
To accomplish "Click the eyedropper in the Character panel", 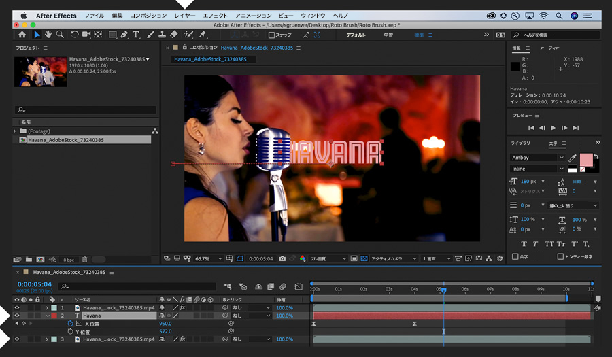I will pyautogui.click(x=573, y=158).
